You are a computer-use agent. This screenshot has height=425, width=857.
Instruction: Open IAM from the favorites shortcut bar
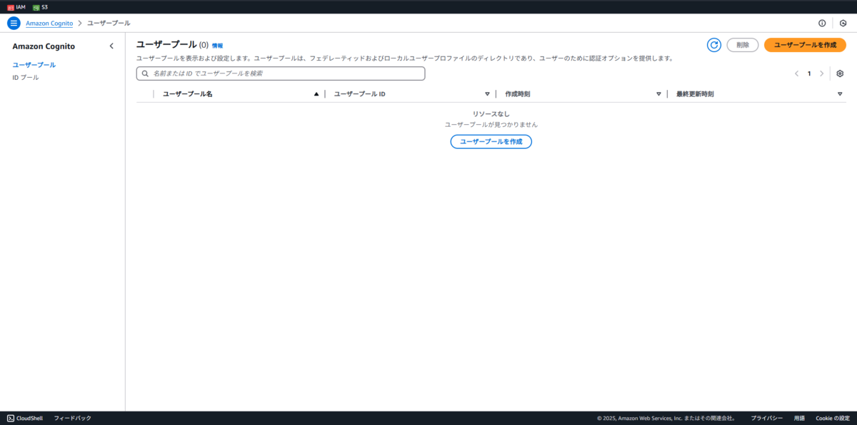click(x=17, y=6)
